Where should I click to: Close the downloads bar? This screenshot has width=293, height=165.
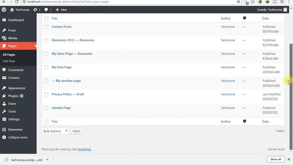click(289, 159)
